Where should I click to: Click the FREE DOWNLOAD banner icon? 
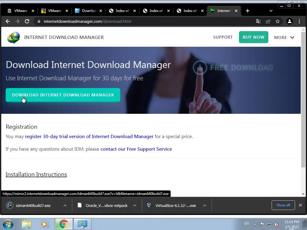coord(200,67)
